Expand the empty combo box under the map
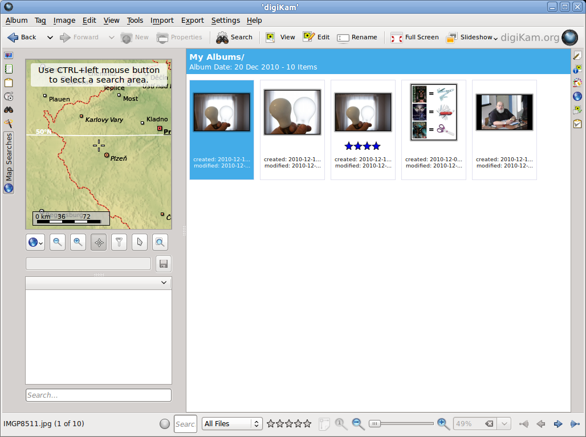Image resolution: width=586 pixels, height=437 pixels. coord(98,283)
